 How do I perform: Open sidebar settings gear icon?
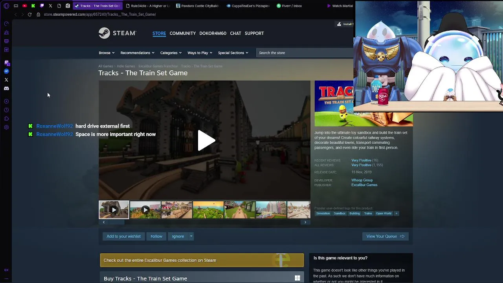(6, 127)
